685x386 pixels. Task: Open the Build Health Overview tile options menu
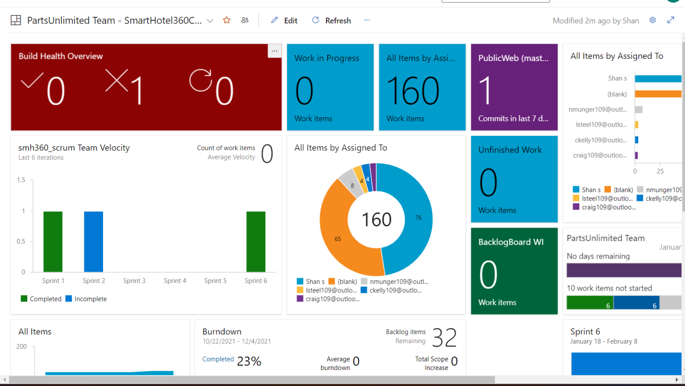pyautogui.click(x=274, y=51)
